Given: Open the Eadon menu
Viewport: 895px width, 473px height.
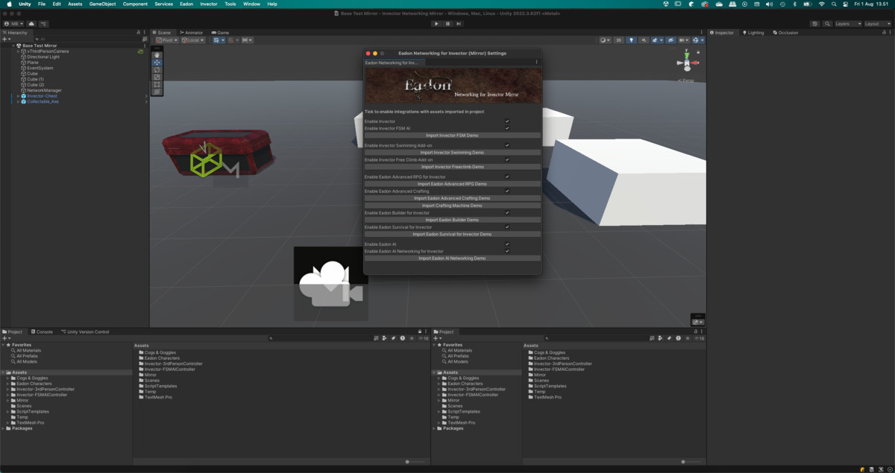Looking at the screenshot, I should [186, 4].
